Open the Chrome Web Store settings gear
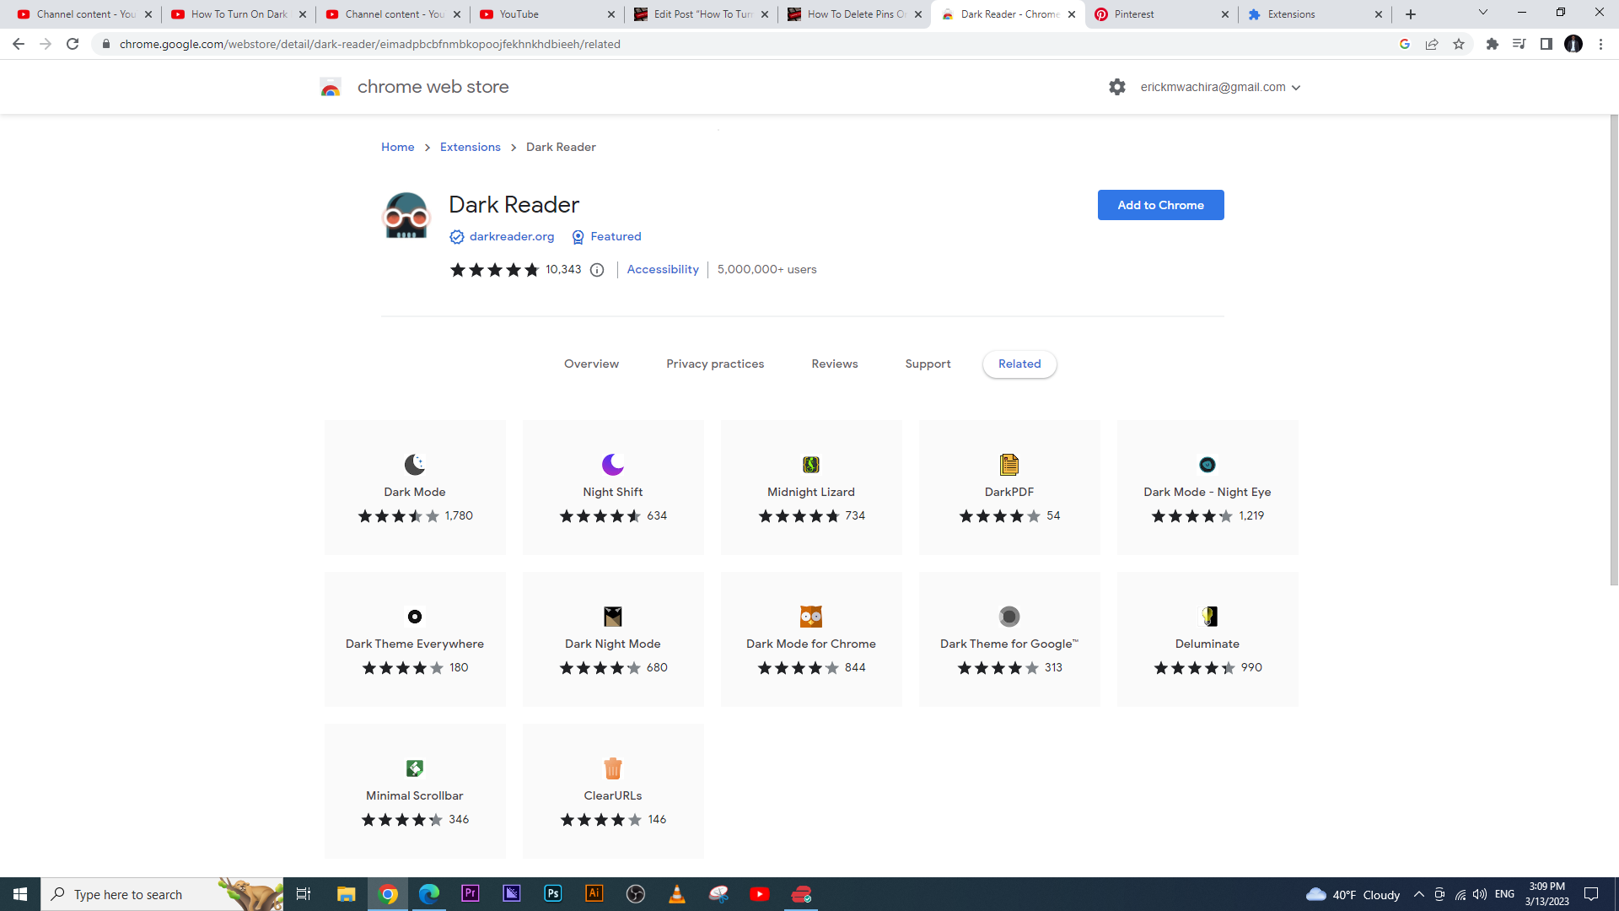This screenshot has width=1619, height=911. [1117, 87]
